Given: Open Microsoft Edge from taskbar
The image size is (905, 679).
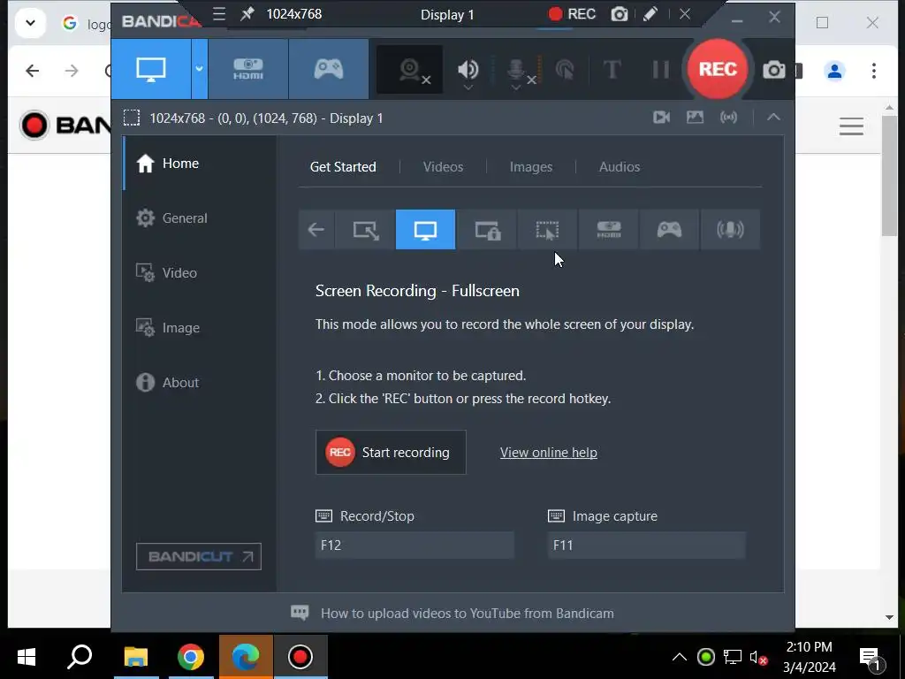Looking at the screenshot, I should [246, 657].
